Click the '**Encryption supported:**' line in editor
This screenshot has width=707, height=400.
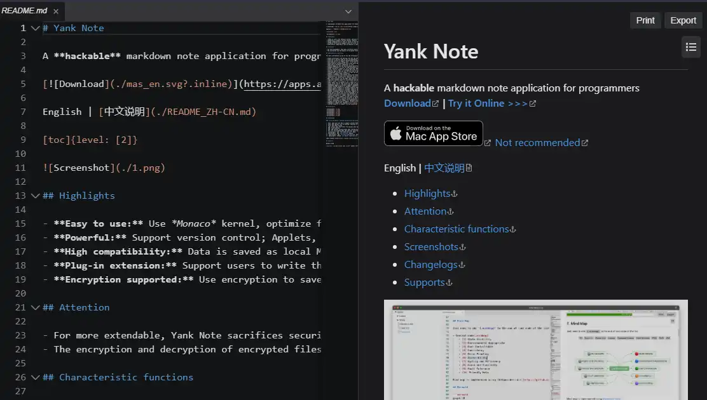click(x=182, y=279)
